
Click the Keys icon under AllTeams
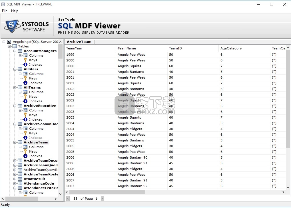pyautogui.click(x=25, y=97)
